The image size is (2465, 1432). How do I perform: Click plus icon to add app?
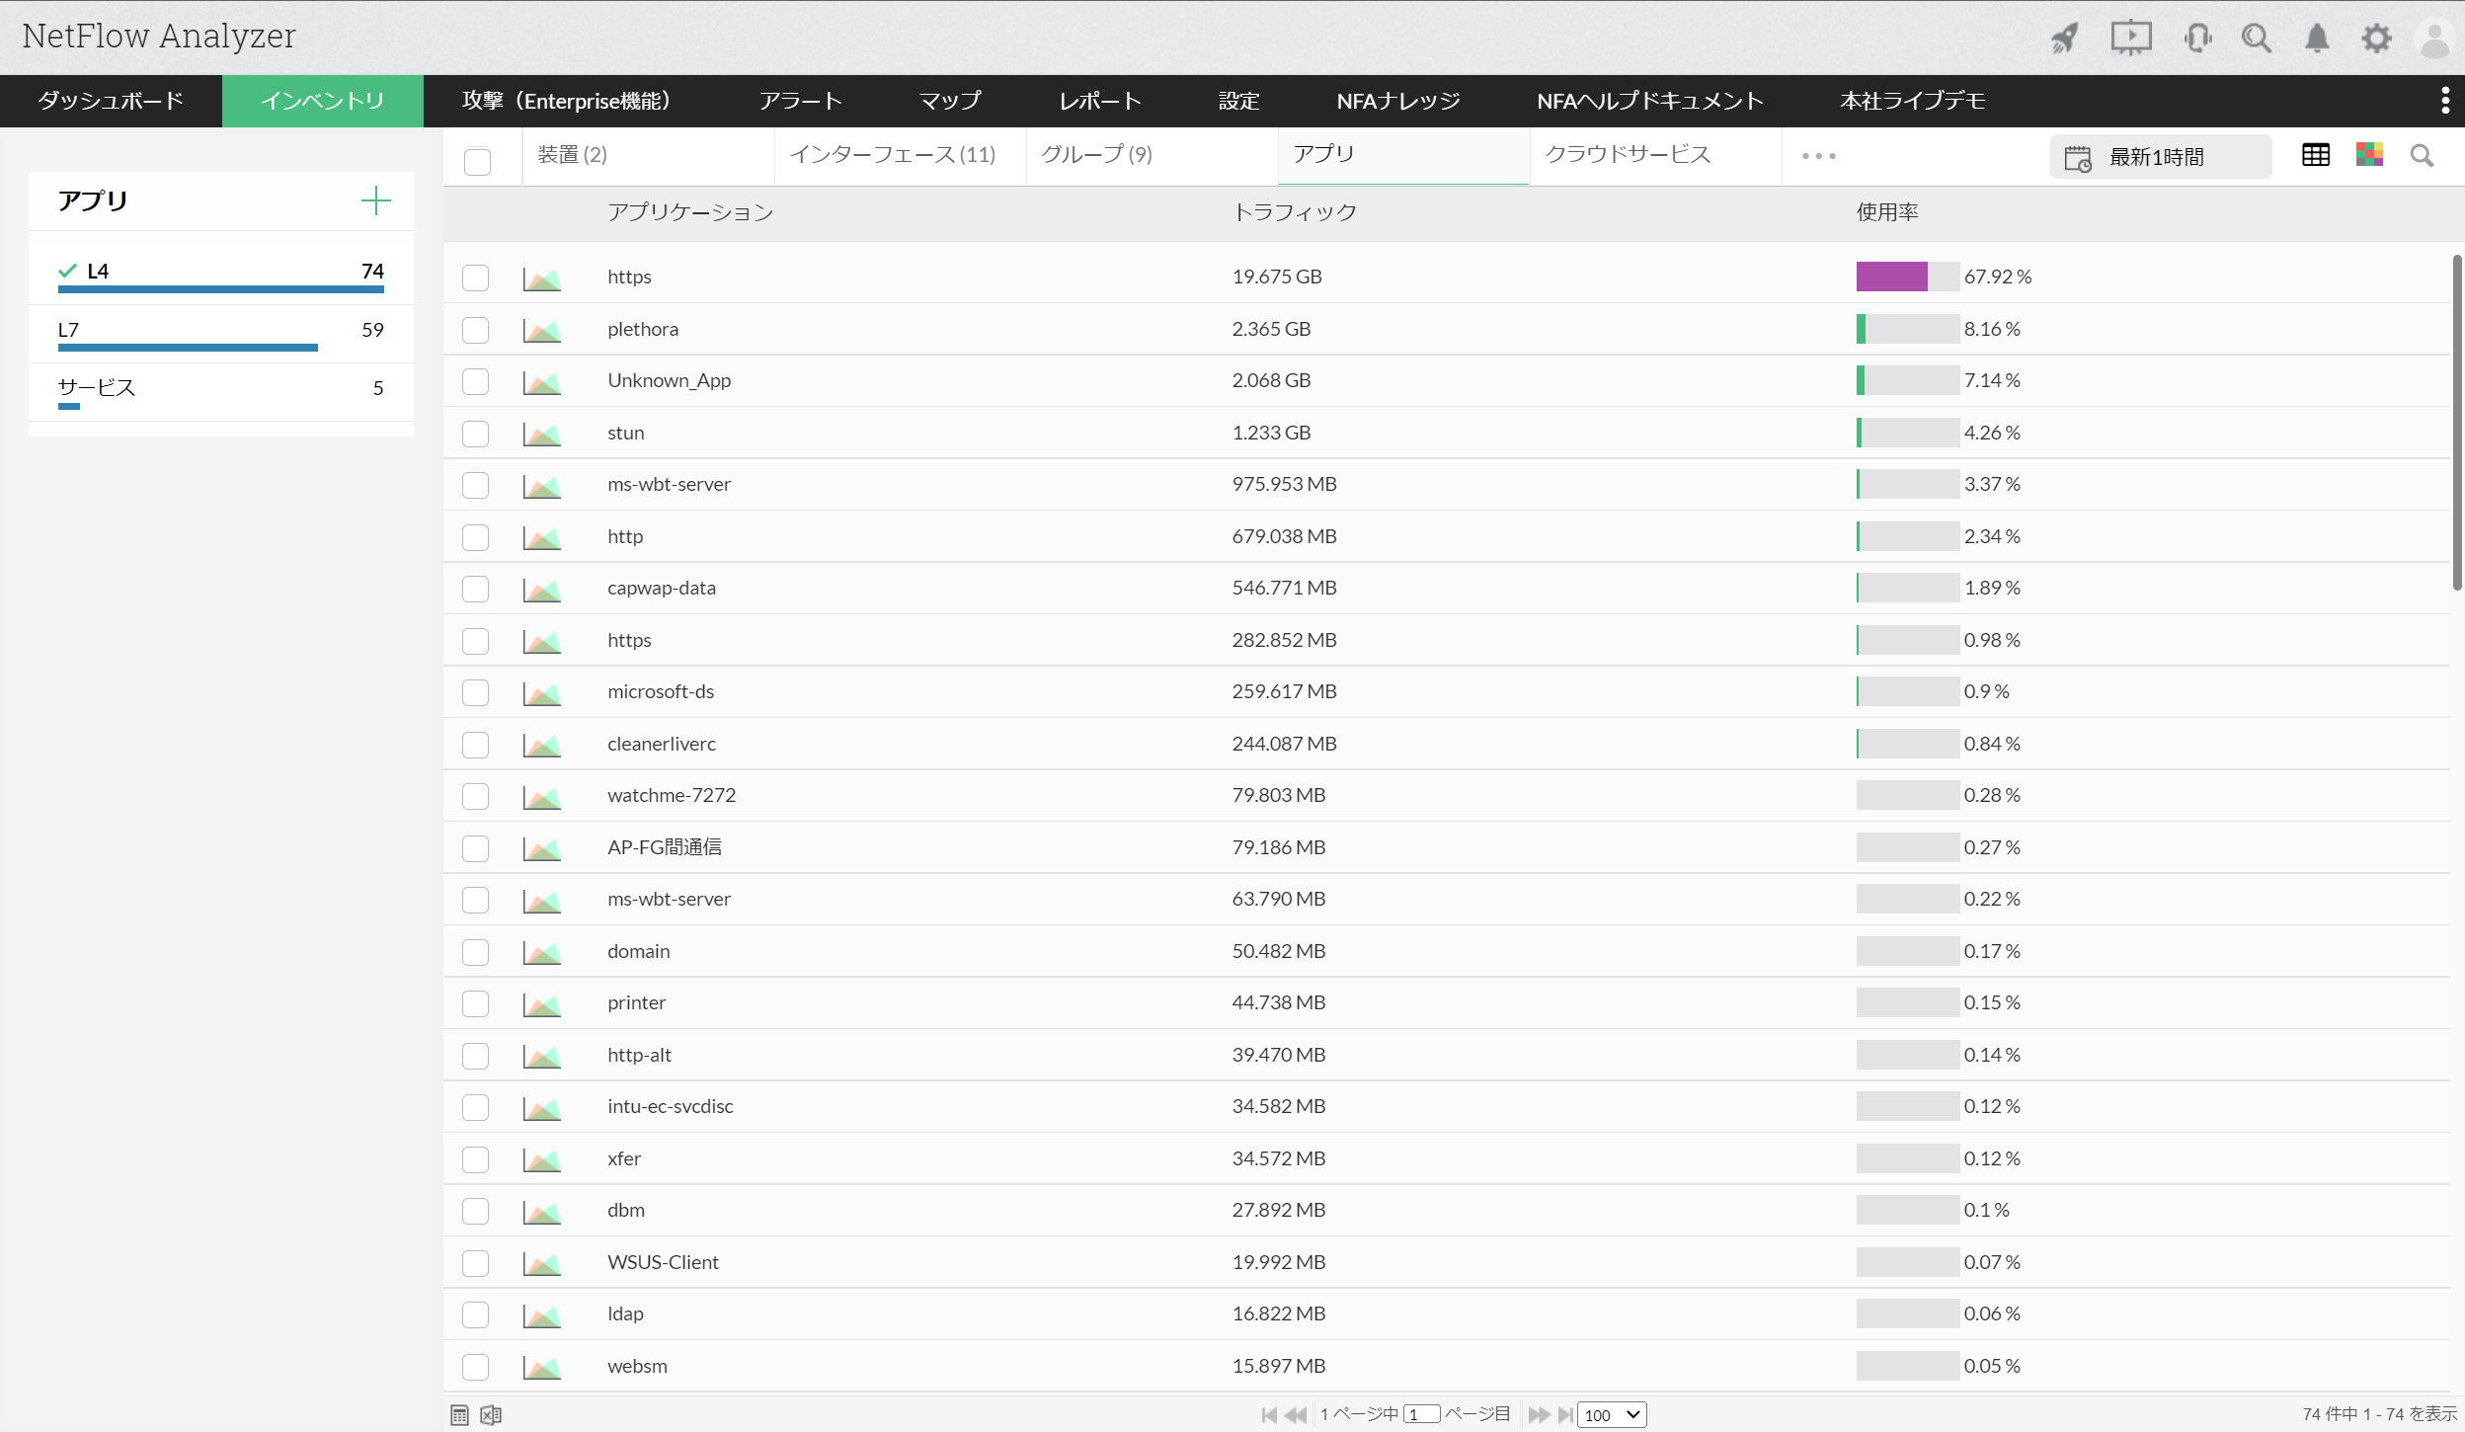(x=375, y=200)
